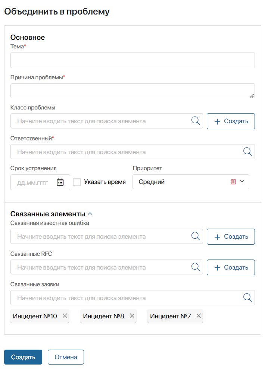265x369 pixels.
Task: Click the Создать button next to Класс проблемы
Action: click(x=231, y=121)
